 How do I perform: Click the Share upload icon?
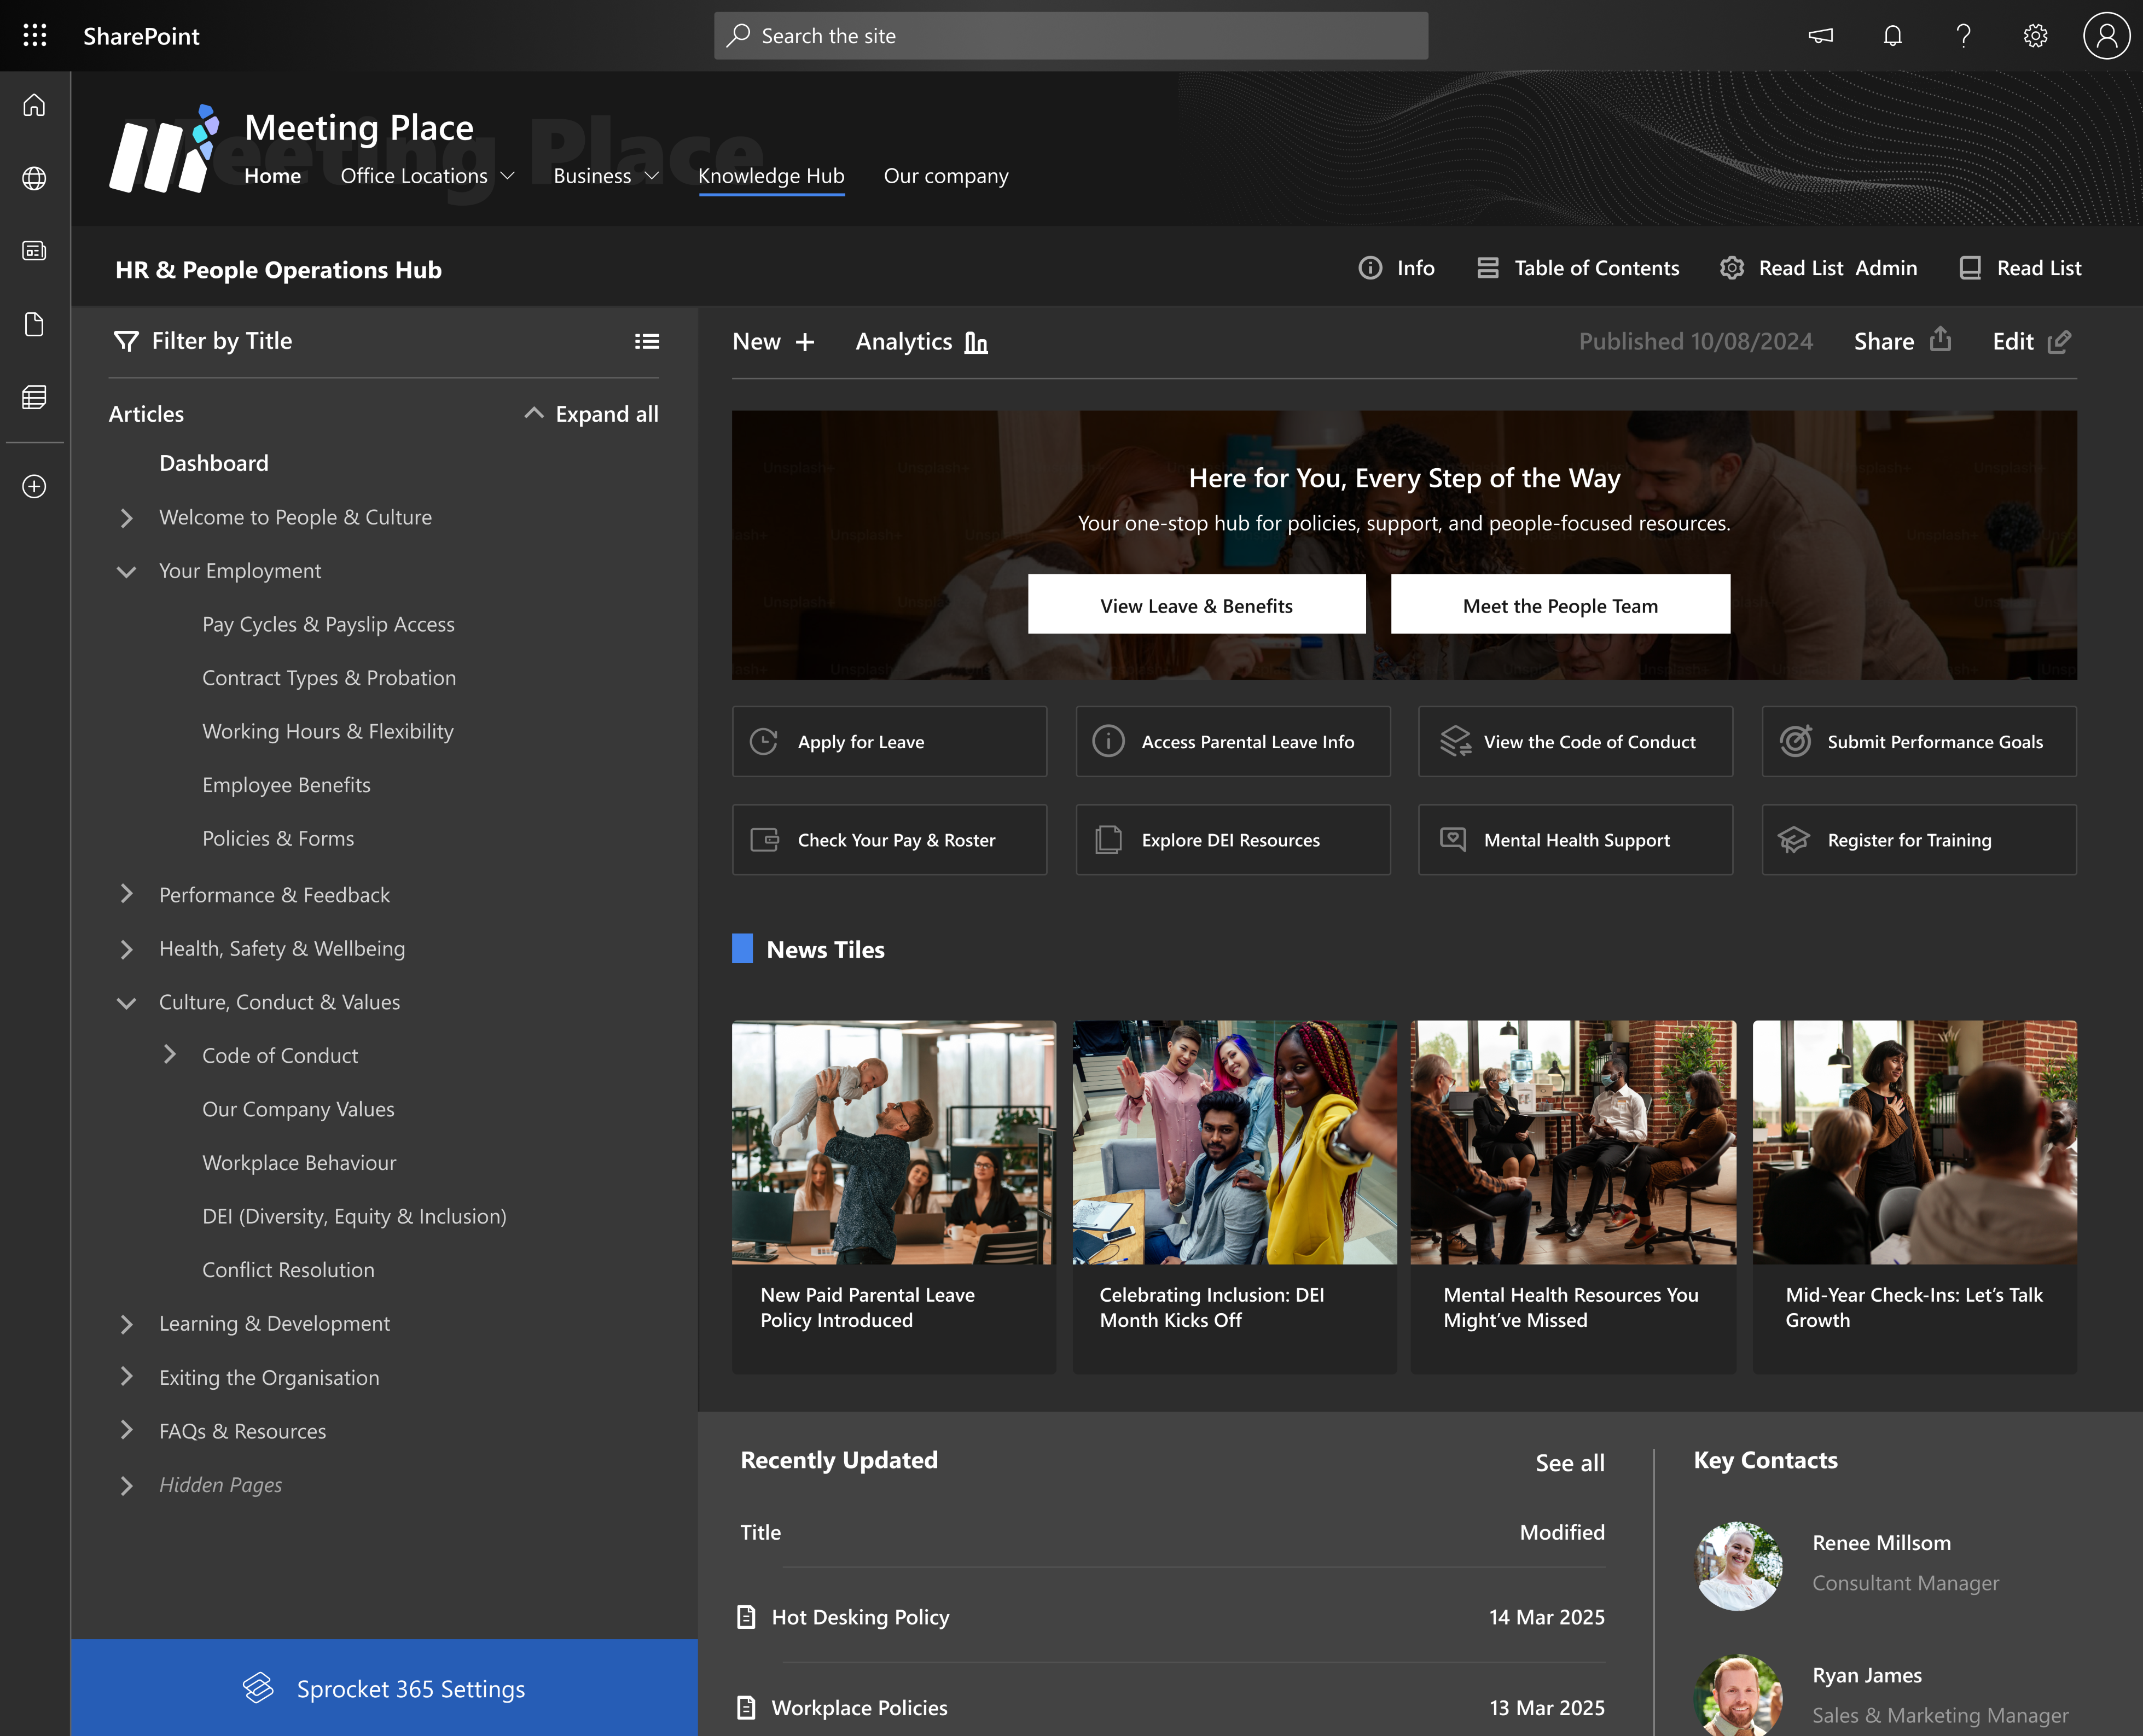(1941, 340)
